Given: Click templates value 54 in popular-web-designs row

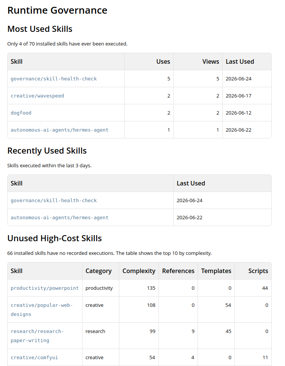Looking at the screenshot, I should click(x=228, y=305).
